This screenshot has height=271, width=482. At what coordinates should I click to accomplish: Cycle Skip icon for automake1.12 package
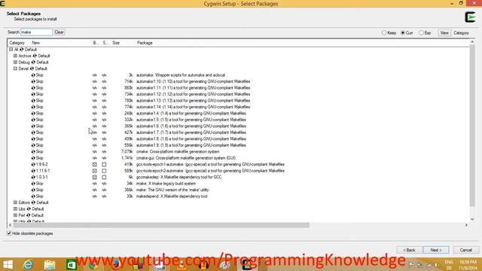click(x=33, y=94)
